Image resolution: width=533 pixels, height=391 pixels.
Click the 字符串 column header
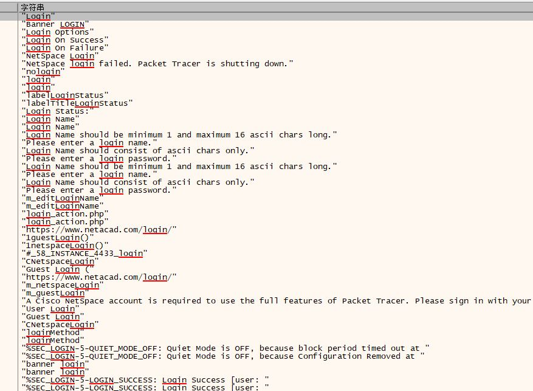[275, 7]
